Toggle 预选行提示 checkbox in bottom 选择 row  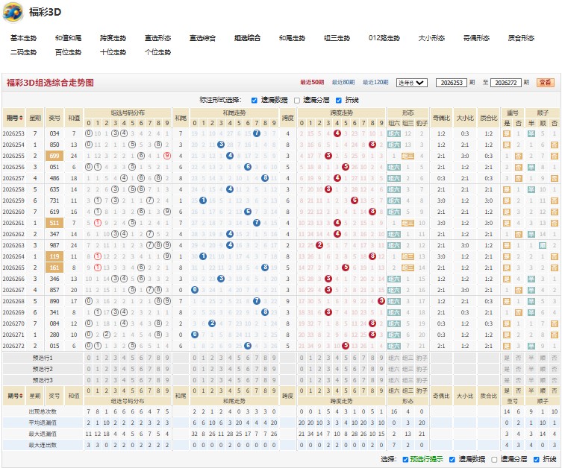[x=405, y=459]
